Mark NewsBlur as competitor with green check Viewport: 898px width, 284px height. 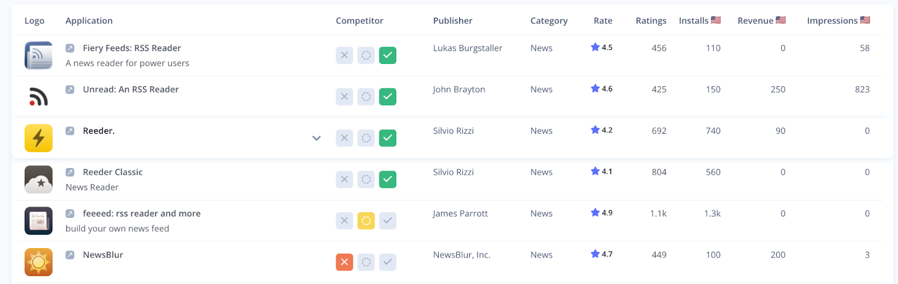point(387,262)
